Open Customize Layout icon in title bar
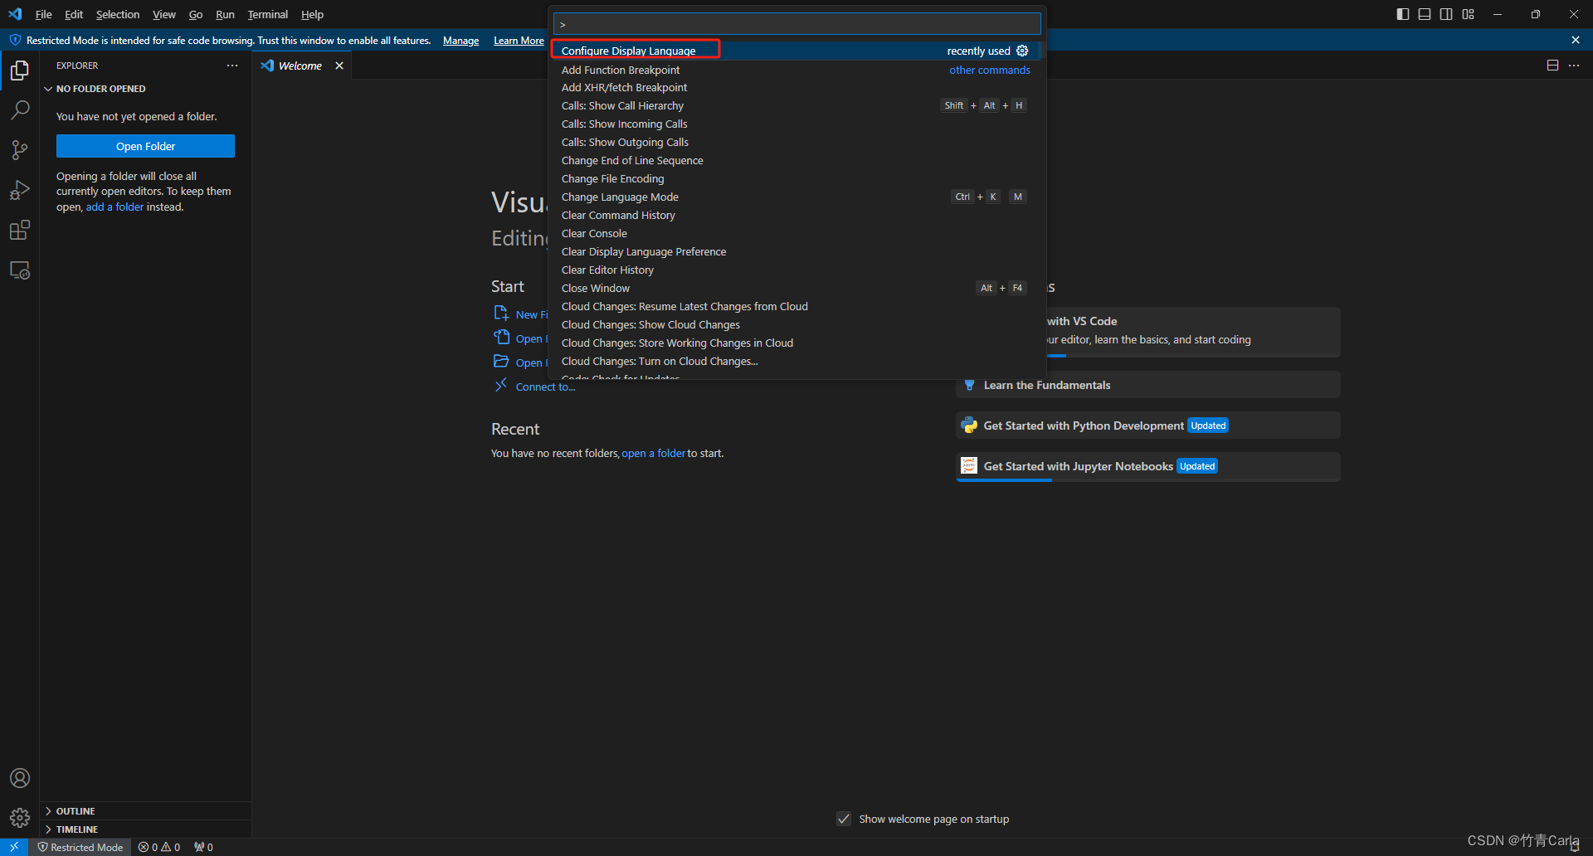The height and width of the screenshot is (856, 1593). click(1469, 14)
